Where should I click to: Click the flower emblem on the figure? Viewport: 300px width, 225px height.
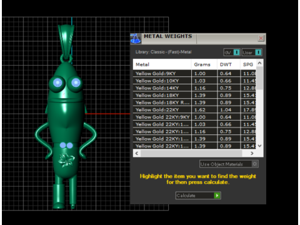pos(66,160)
